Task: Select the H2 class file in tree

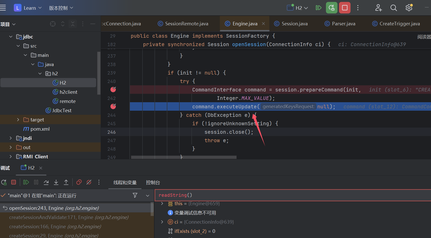Action: [x=48, y=83]
